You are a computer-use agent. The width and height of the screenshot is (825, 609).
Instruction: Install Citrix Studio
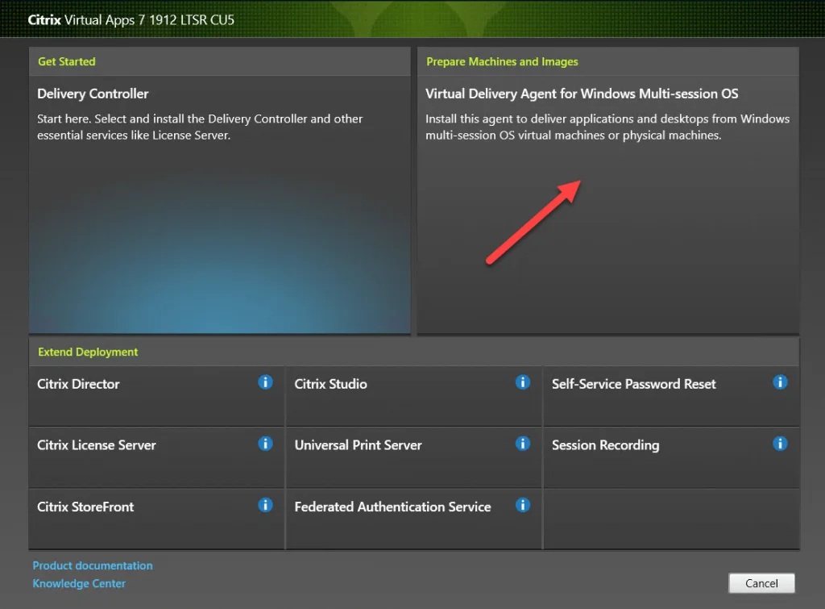tap(413, 396)
